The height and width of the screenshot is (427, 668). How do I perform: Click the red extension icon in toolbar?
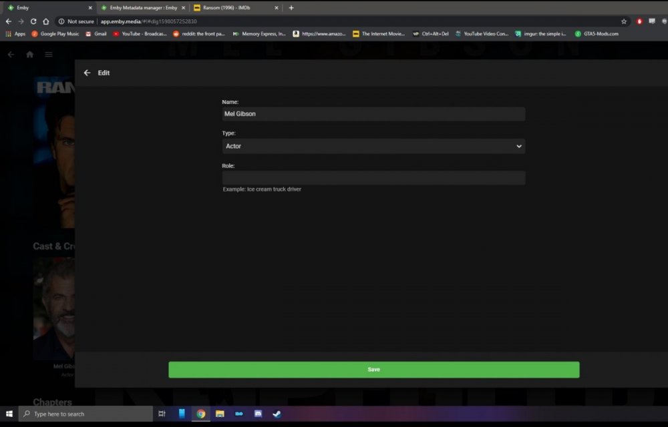click(639, 21)
